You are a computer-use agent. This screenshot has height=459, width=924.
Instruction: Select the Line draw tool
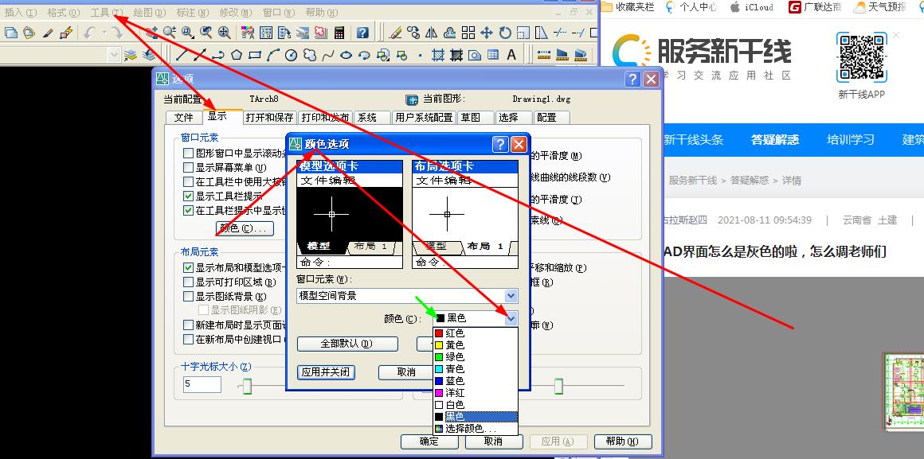pos(182,56)
